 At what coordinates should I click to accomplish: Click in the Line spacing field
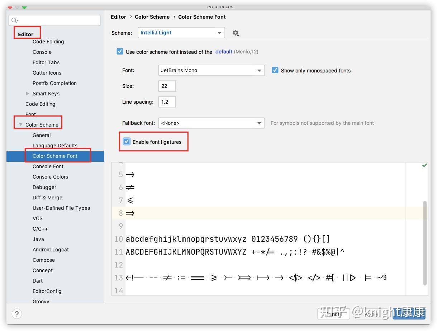pos(167,102)
